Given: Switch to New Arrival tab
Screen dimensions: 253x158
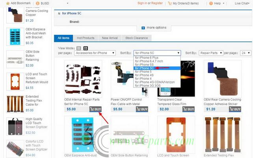Looking at the screenshot, I should [110, 38].
